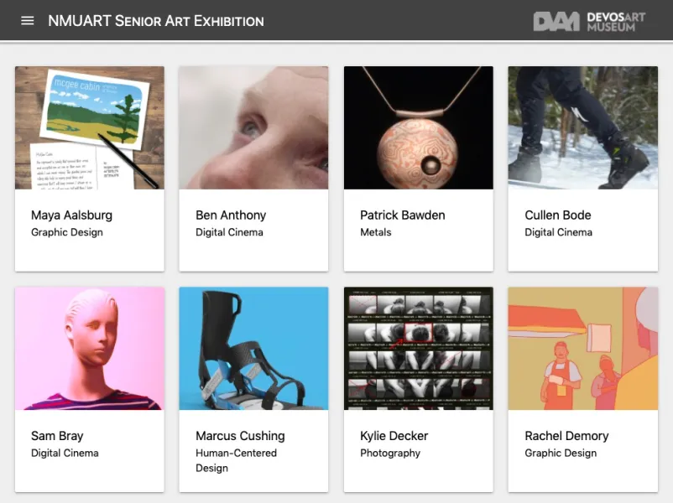The height and width of the screenshot is (503, 673).
Task: Select the NMUART Senior Art Exhibition title
Action: point(156,20)
